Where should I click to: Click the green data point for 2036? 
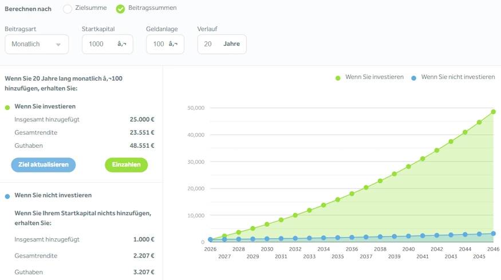(x=352, y=194)
